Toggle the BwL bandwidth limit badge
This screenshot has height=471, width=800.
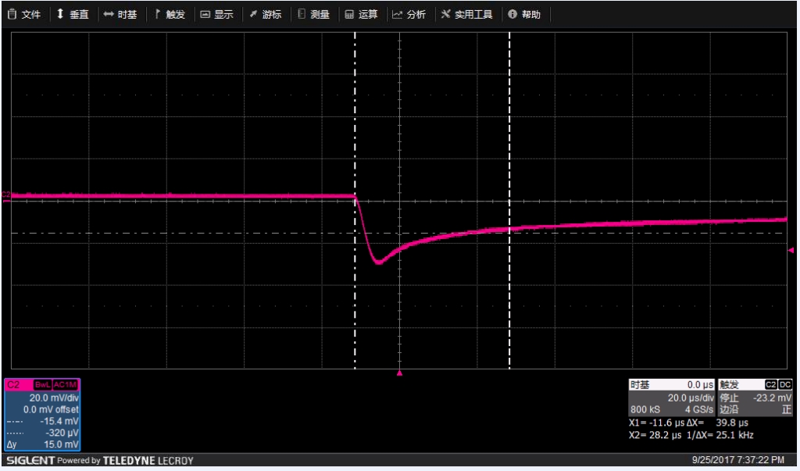pos(42,385)
